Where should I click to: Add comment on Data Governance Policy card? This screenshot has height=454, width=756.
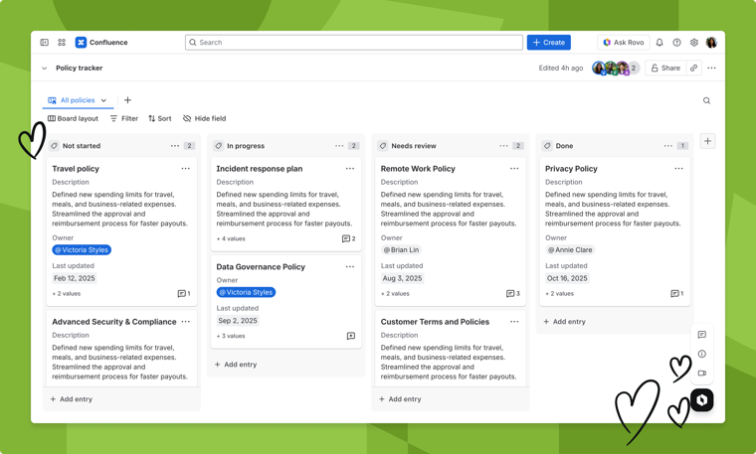(351, 336)
